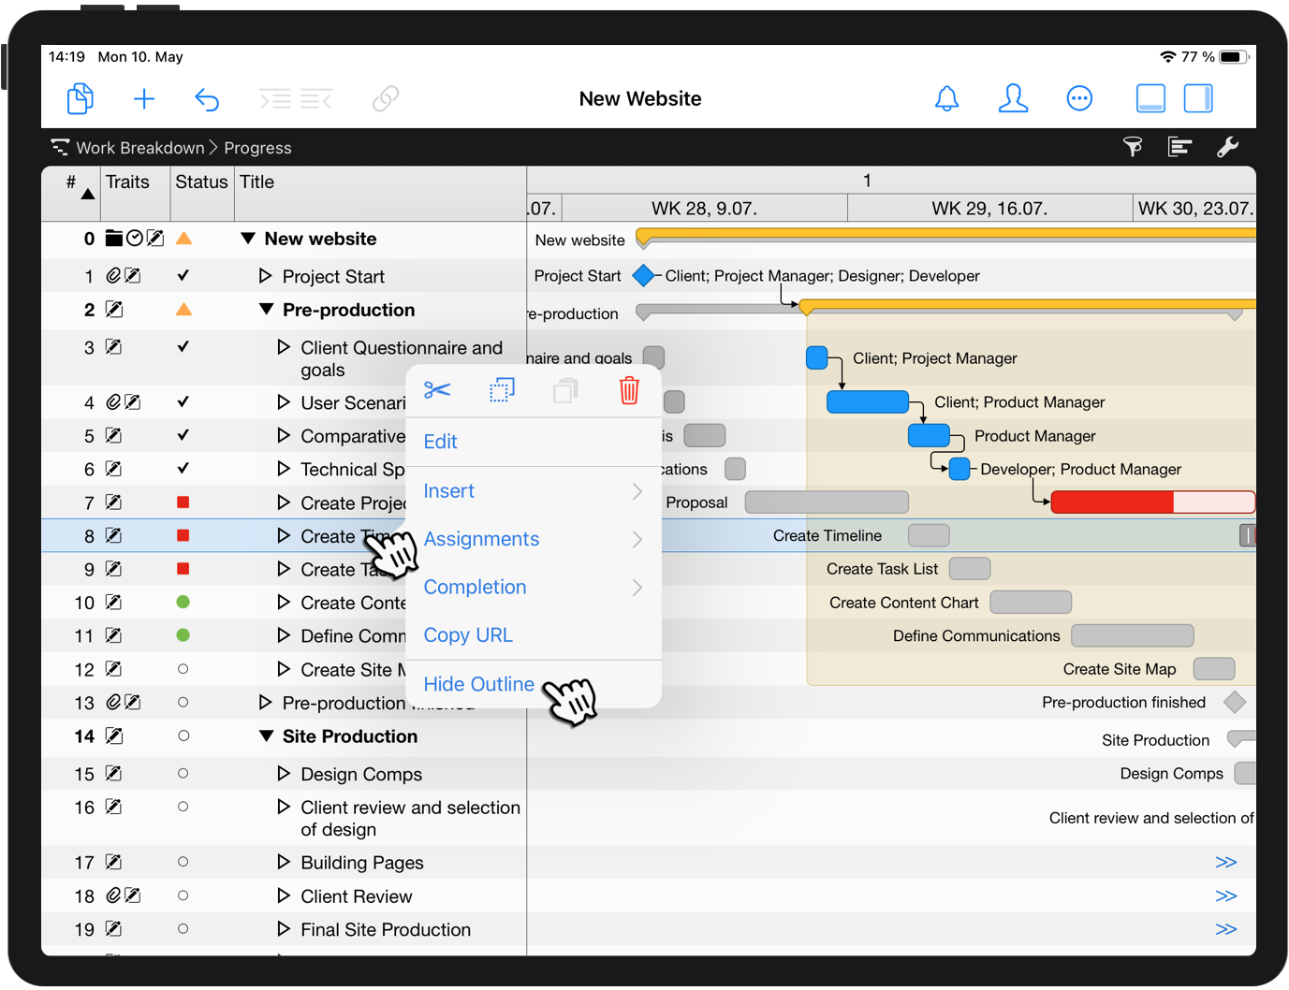Toggle the bottom panel layout view
Image resolution: width=1289 pixels, height=990 pixels.
[x=1150, y=97]
